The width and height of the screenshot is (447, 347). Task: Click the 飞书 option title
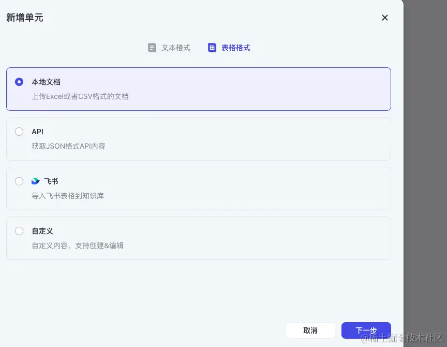coord(51,181)
